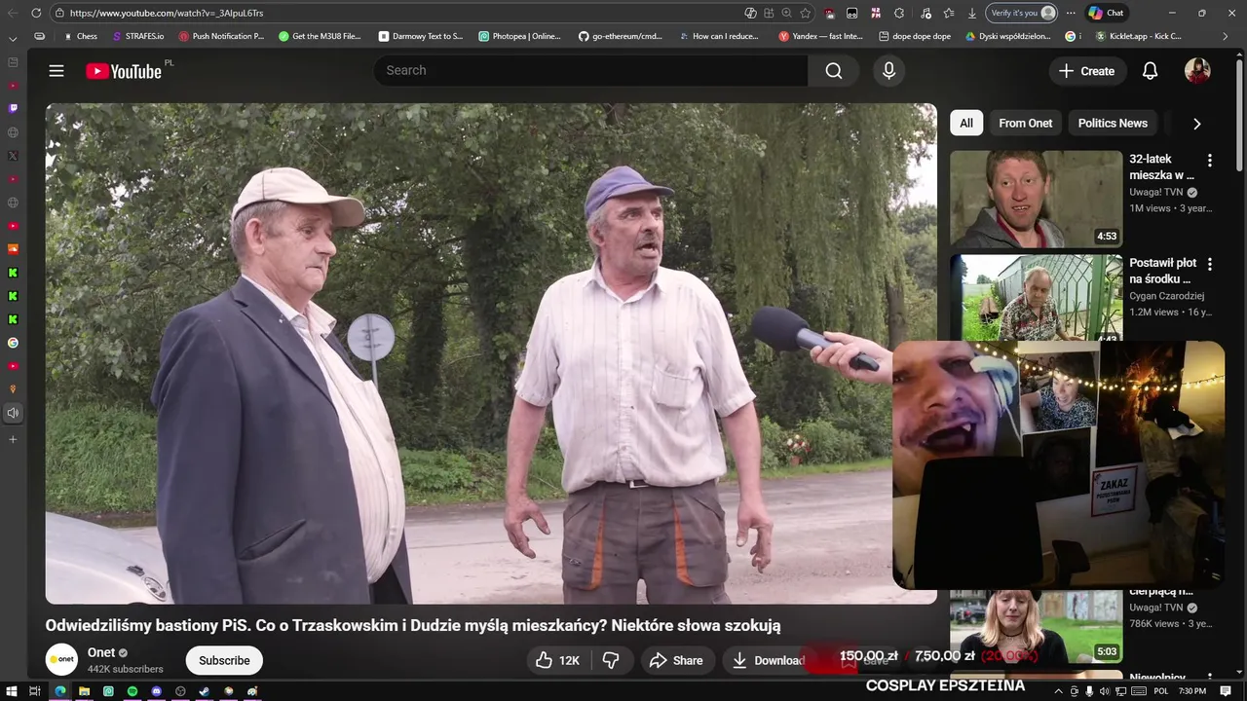This screenshot has height=701, width=1247.
Task: Open the browser favorites list icon
Action: coord(948,13)
